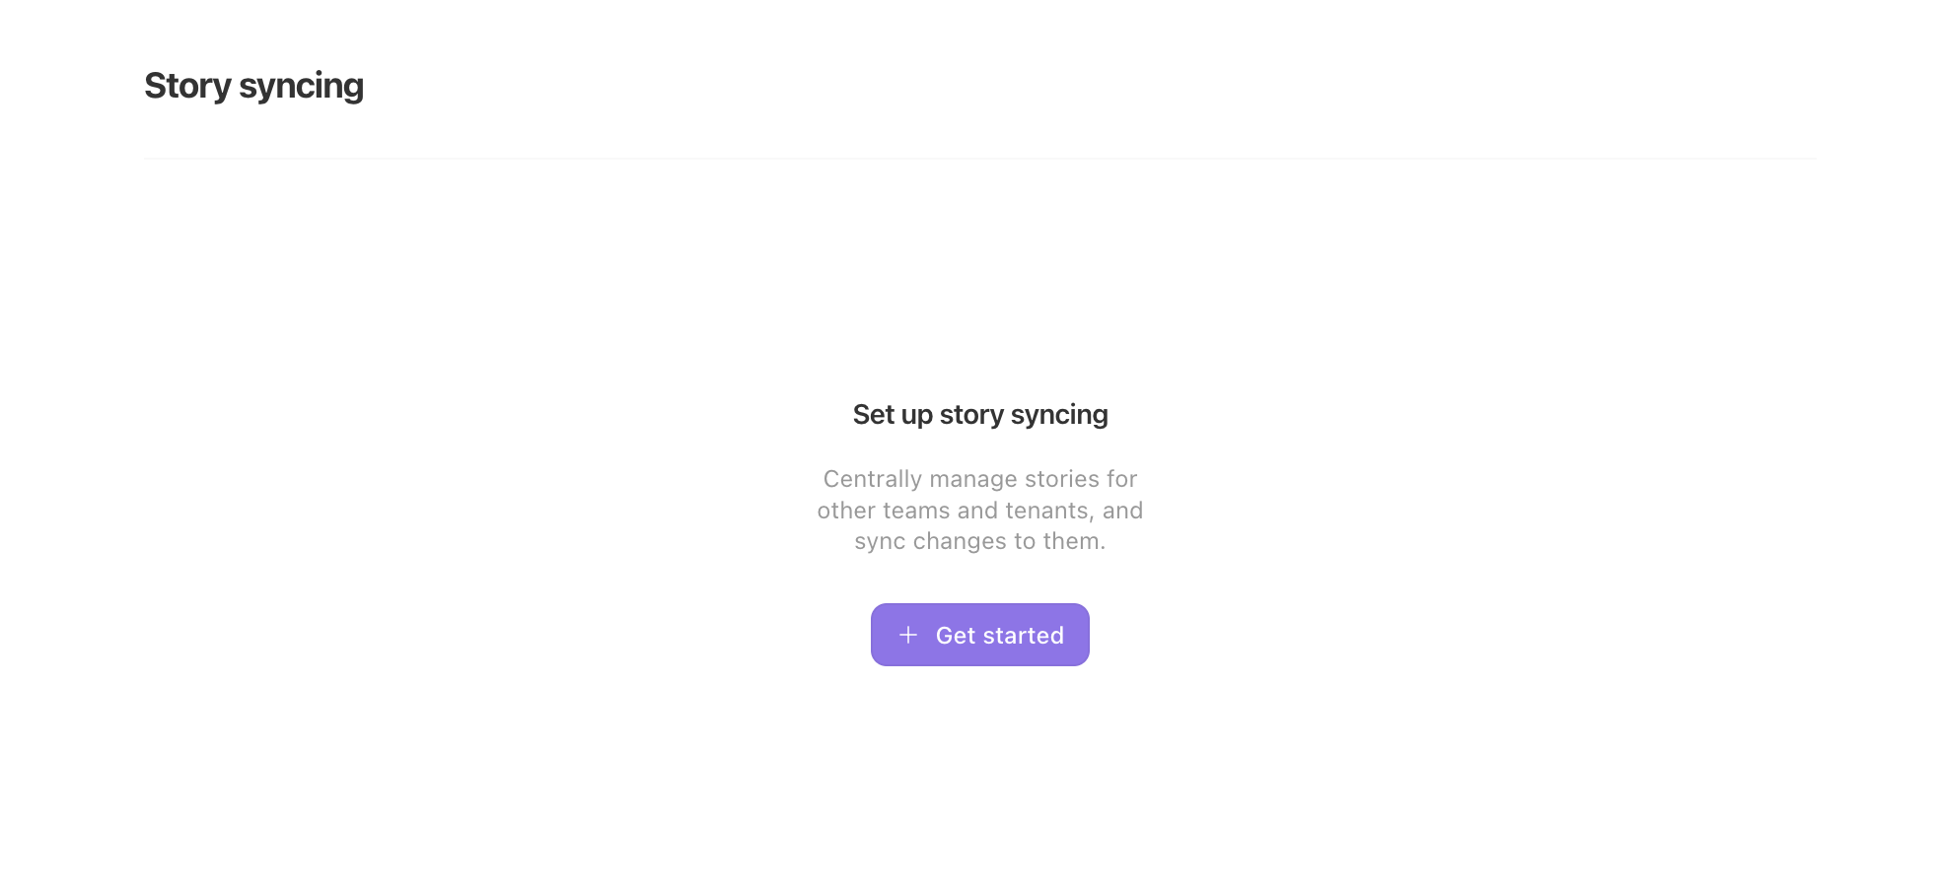Viewport: 1933px width, 889px height.
Task: Select the 'Get started' button label text
Action: click(x=1000, y=636)
